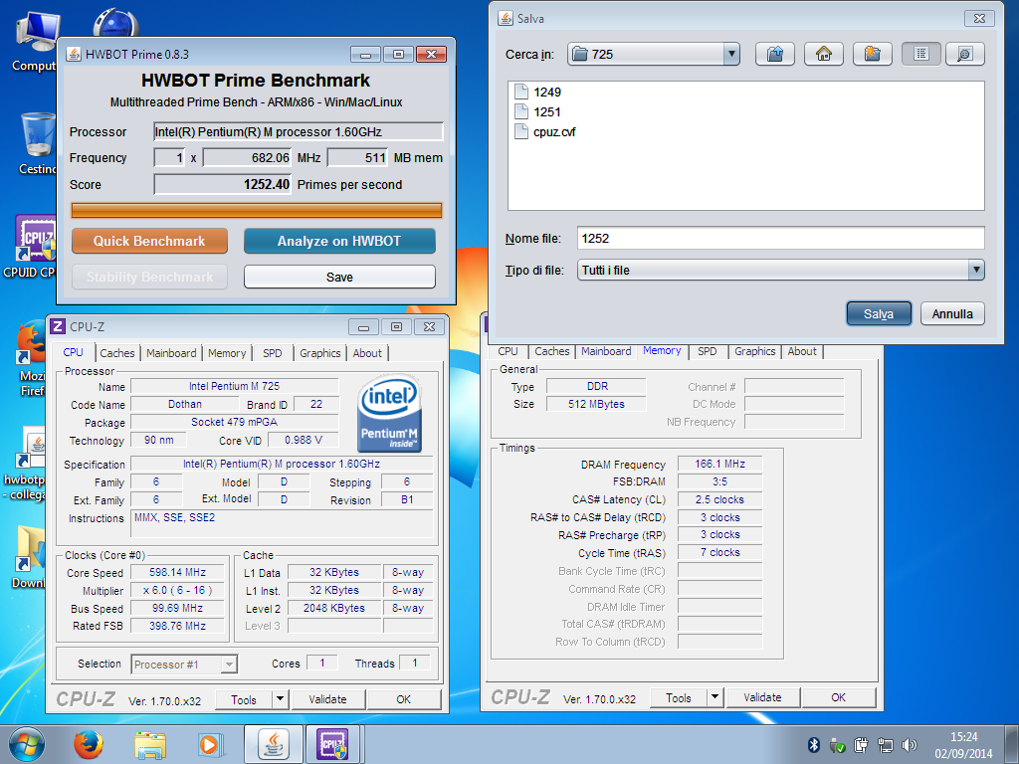Select the CPU tab in left CPU-Z window

[x=73, y=352]
